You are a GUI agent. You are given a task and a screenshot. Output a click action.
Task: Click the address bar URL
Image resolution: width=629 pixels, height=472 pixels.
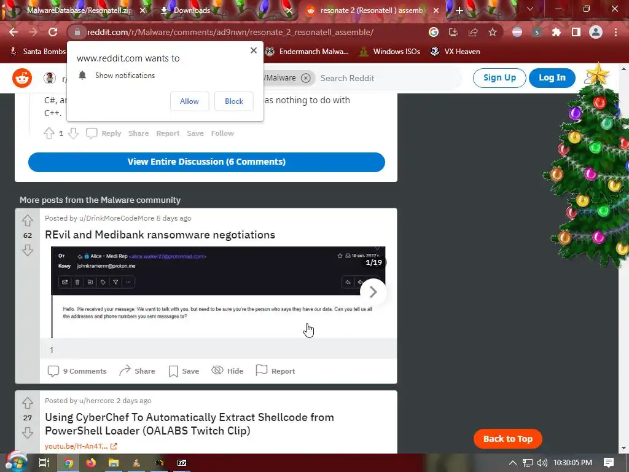click(x=230, y=32)
